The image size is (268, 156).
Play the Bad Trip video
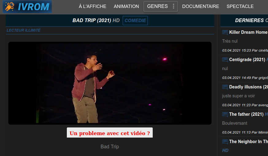click(x=110, y=83)
